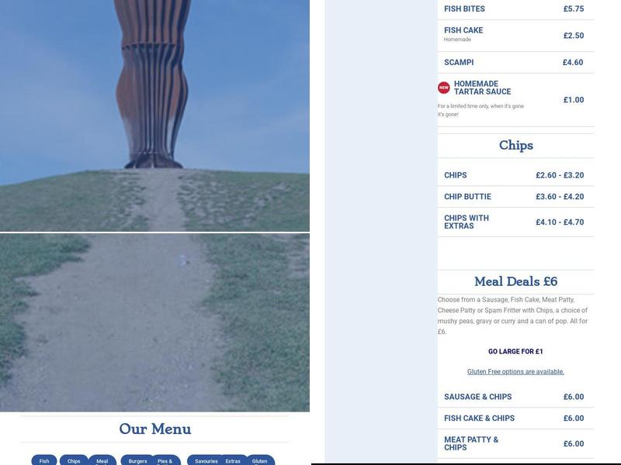The height and width of the screenshot is (465, 621).
Task: Open the Homemade Tartar Sauce item
Action: (x=515, y=100)
